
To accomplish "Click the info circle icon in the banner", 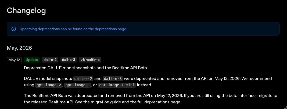I will 14,29.
